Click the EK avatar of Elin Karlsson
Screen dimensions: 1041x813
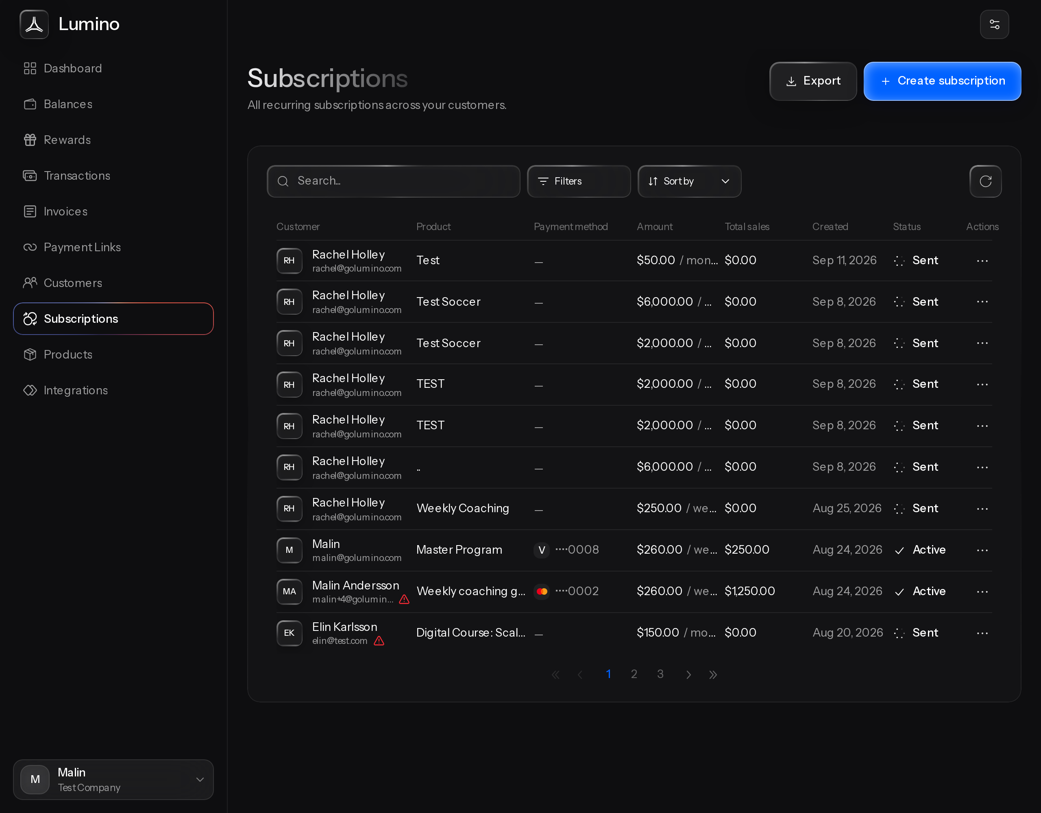click(290, 633)
